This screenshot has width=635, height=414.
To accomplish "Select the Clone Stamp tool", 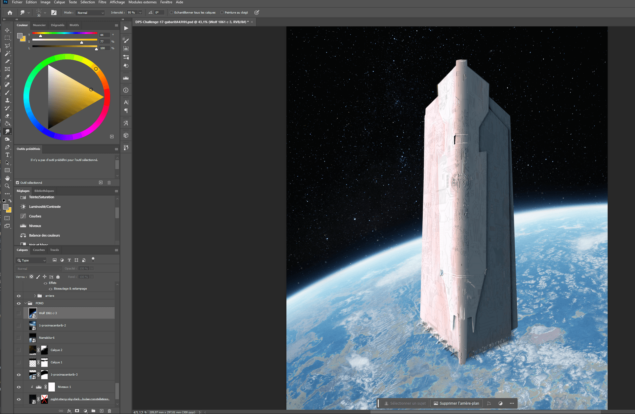I will pos(7,100).
